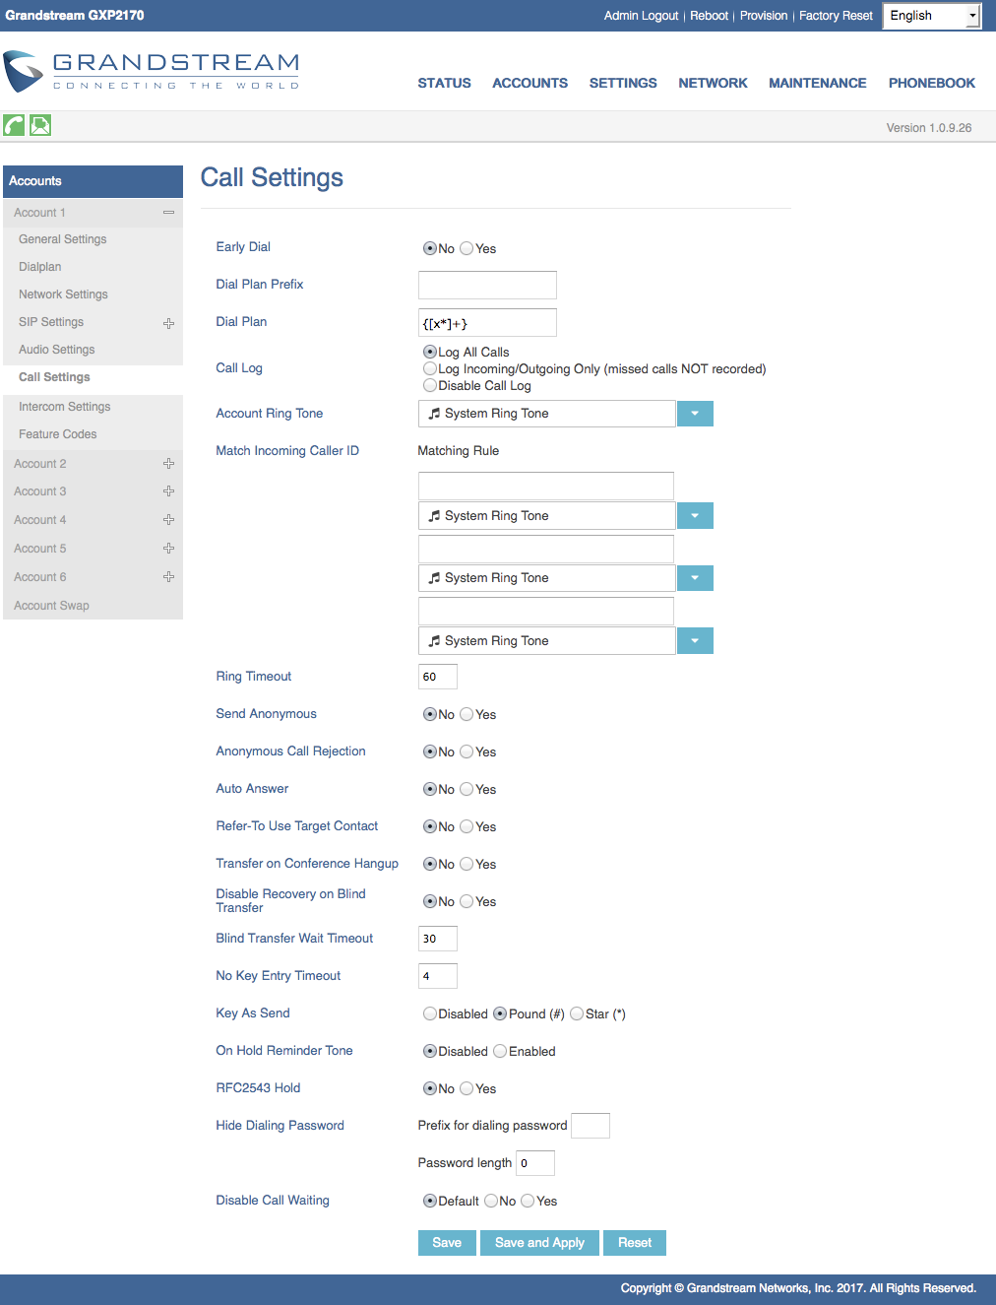Choose Star (*) for Key As Send
Viewport: 996px width, 1305px height.
tap(577, 1013)
